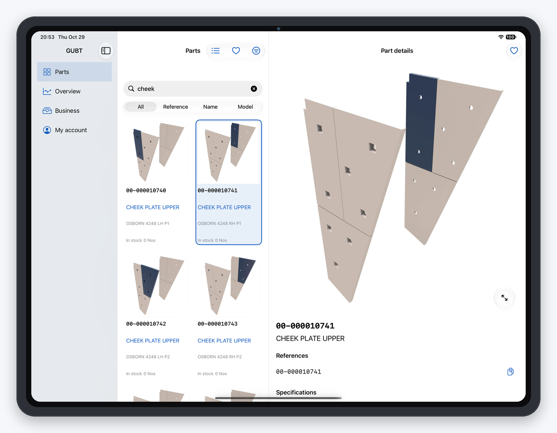The height and width of the screenshot is (433, 557).
Task: Open the filter options icon
Action: (x=256, y=51)
